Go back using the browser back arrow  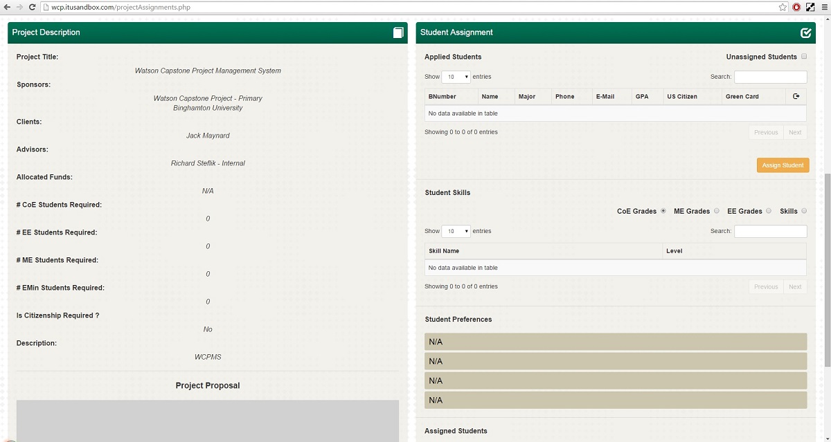click(7, 7)
